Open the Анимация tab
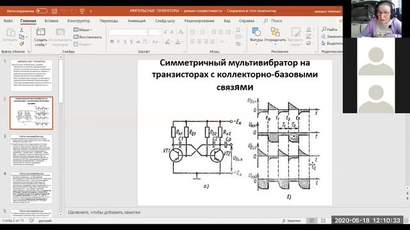Screen dimensions: 410x230 136,20
